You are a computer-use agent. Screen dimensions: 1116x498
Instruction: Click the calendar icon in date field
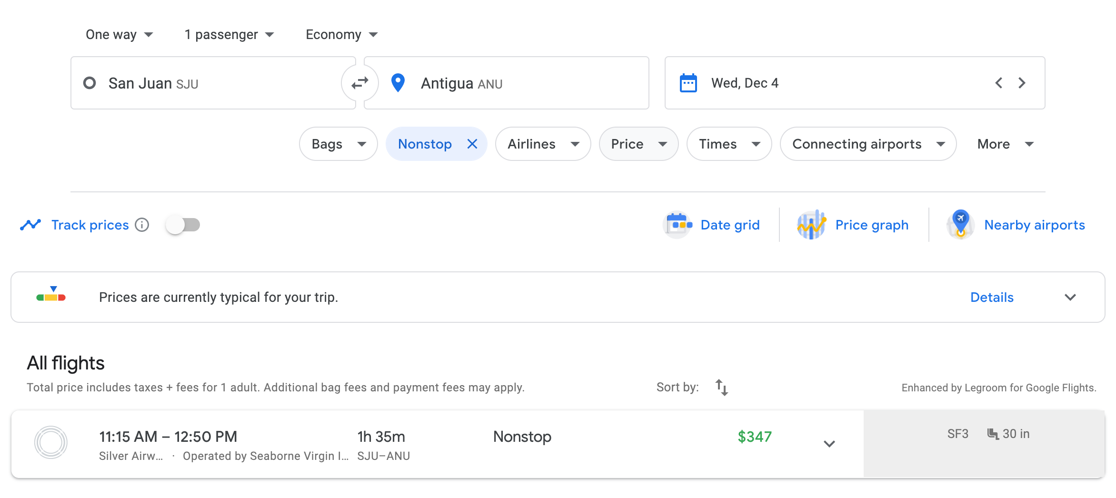click(688, 83)
